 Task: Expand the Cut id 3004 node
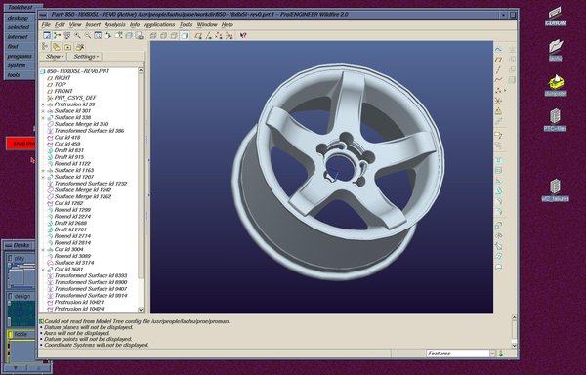[43, 249]
